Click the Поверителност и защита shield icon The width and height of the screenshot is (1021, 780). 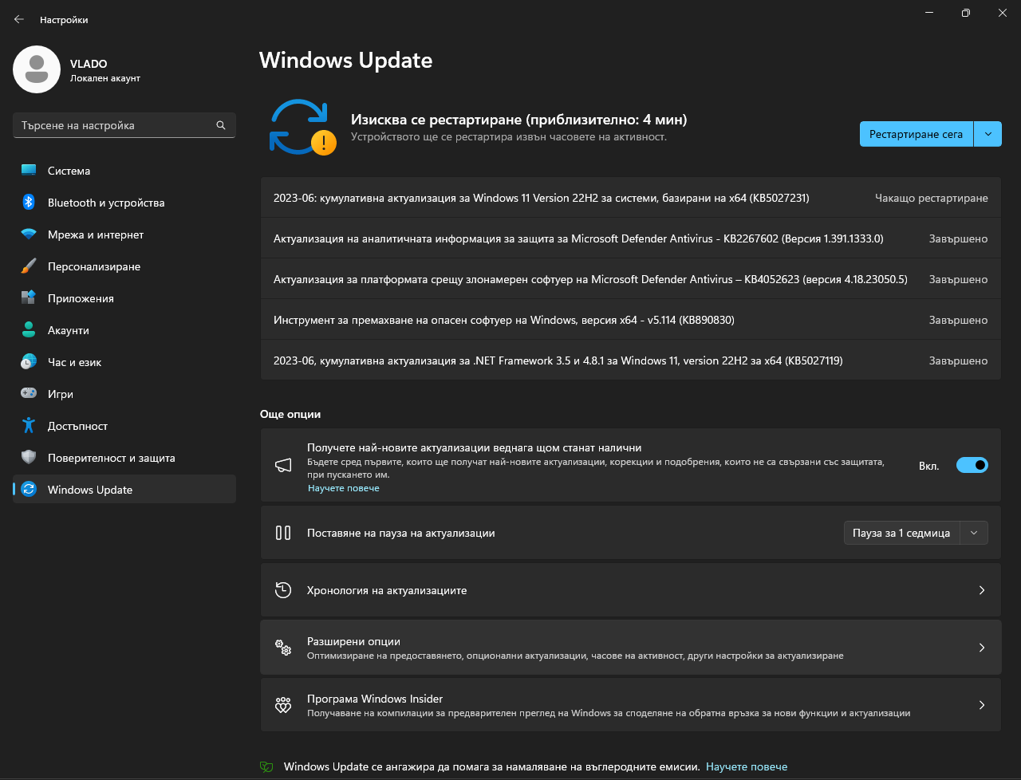[29, 458]
